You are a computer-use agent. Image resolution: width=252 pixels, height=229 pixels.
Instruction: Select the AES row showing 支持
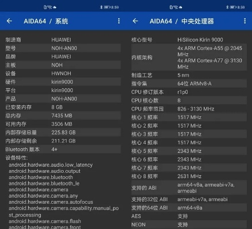[189, 216]
